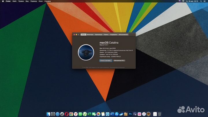Click the Отчет о системе button
Image resolution: width=208 pixels, height=117 pixels.
point(106,60)
